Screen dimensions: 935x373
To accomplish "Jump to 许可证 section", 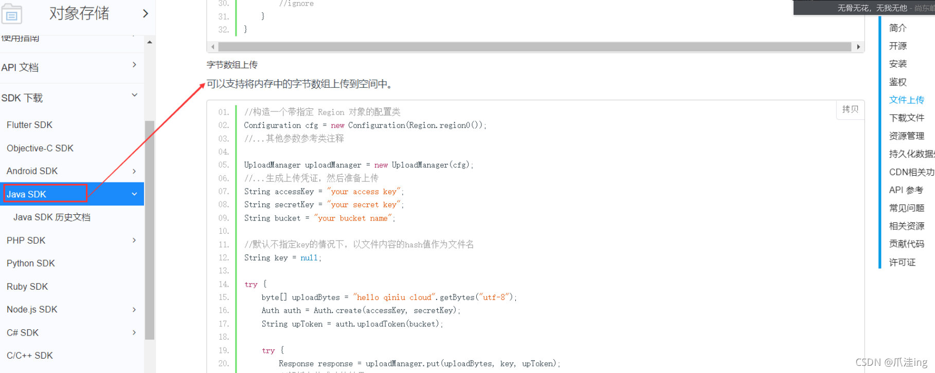I will (x=902, y=262).
